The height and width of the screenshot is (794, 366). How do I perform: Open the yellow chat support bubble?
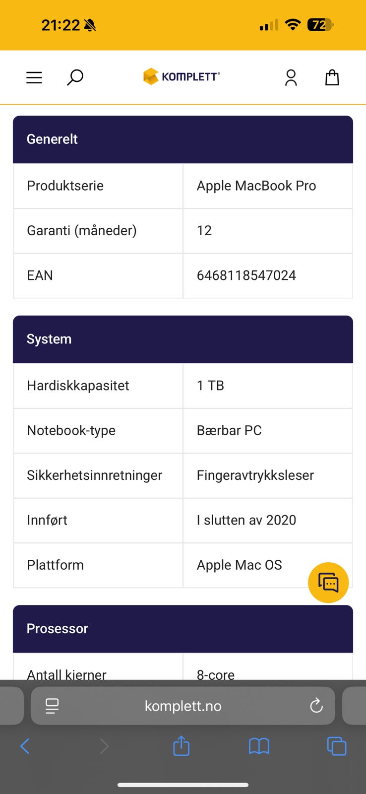point(328,583)
